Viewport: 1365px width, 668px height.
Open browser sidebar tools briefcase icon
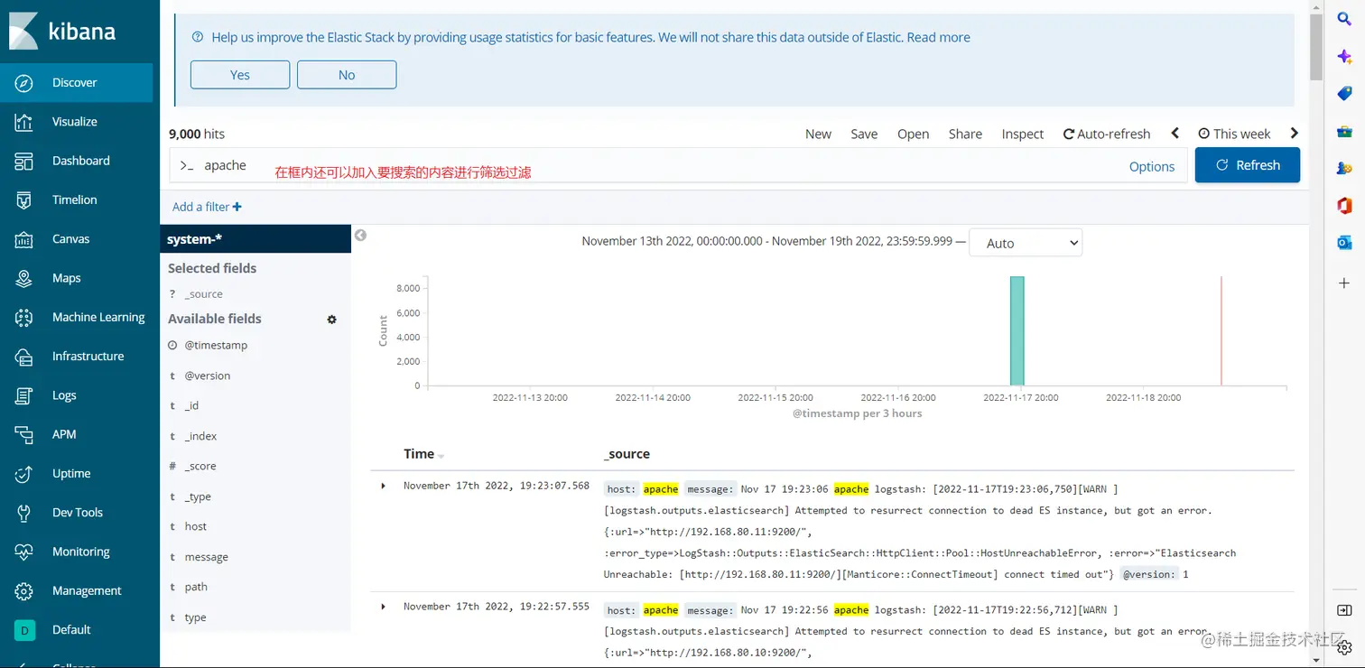(1344, 131)
